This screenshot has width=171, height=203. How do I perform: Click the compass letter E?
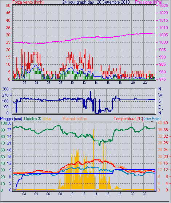tap(160, 107)
